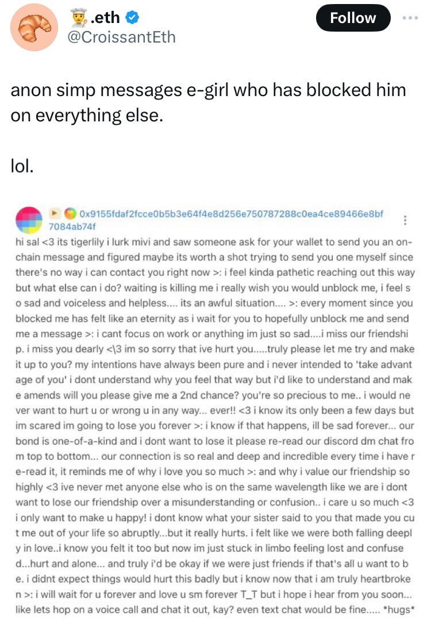Click the line "blocked me has felt like an eternity"
Image resolution: width=431 pixels, height=619 pixels.
click(x=212, y=319)
